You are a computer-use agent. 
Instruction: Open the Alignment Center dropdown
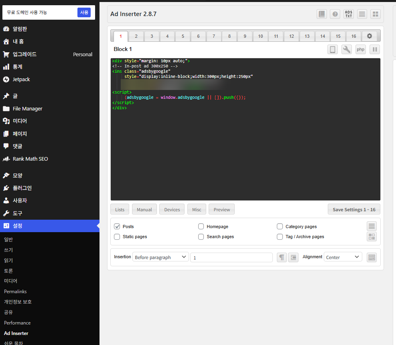[343, 257]
